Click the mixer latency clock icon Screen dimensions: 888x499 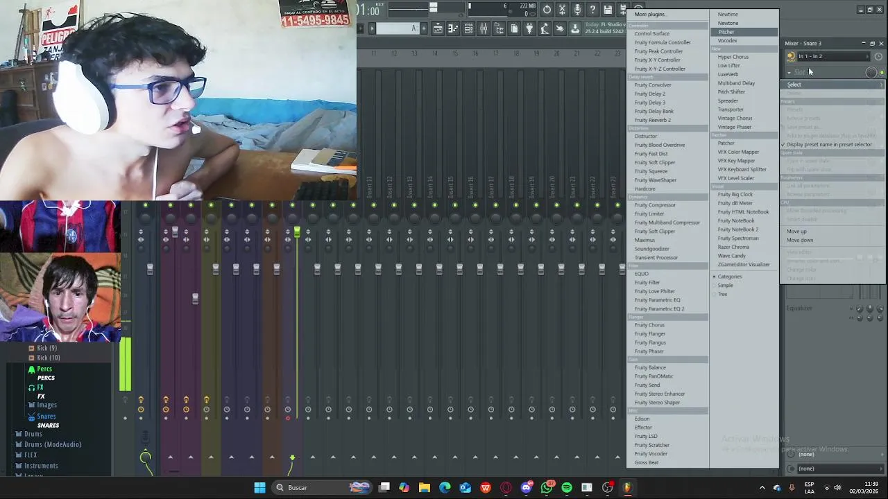[x=878, y=57]
